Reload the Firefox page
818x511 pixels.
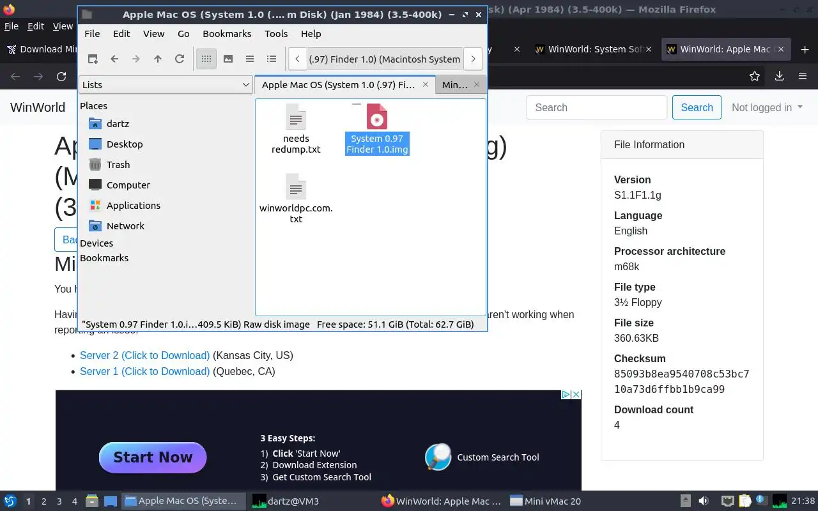pos(61,77)
